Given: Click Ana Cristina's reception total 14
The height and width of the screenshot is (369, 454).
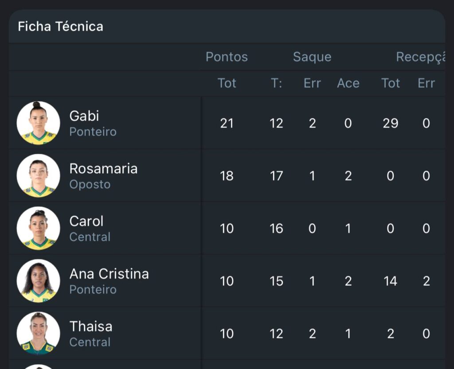Looking at the screenshot, I should pos(390,281).
